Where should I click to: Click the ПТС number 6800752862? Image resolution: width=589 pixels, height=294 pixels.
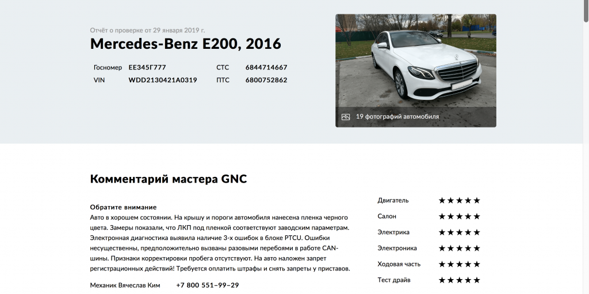pos(266,80)
